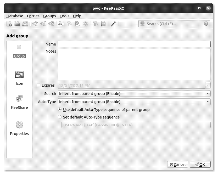Click the Expires date and time field
The width and height of the screenshot is (218, 175).
[x=132, y=85]
